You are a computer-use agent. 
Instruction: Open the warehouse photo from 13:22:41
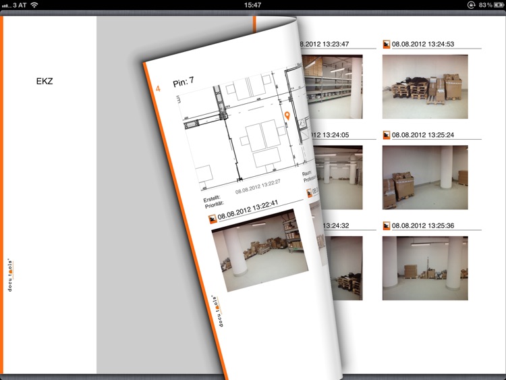coord(260,250)
